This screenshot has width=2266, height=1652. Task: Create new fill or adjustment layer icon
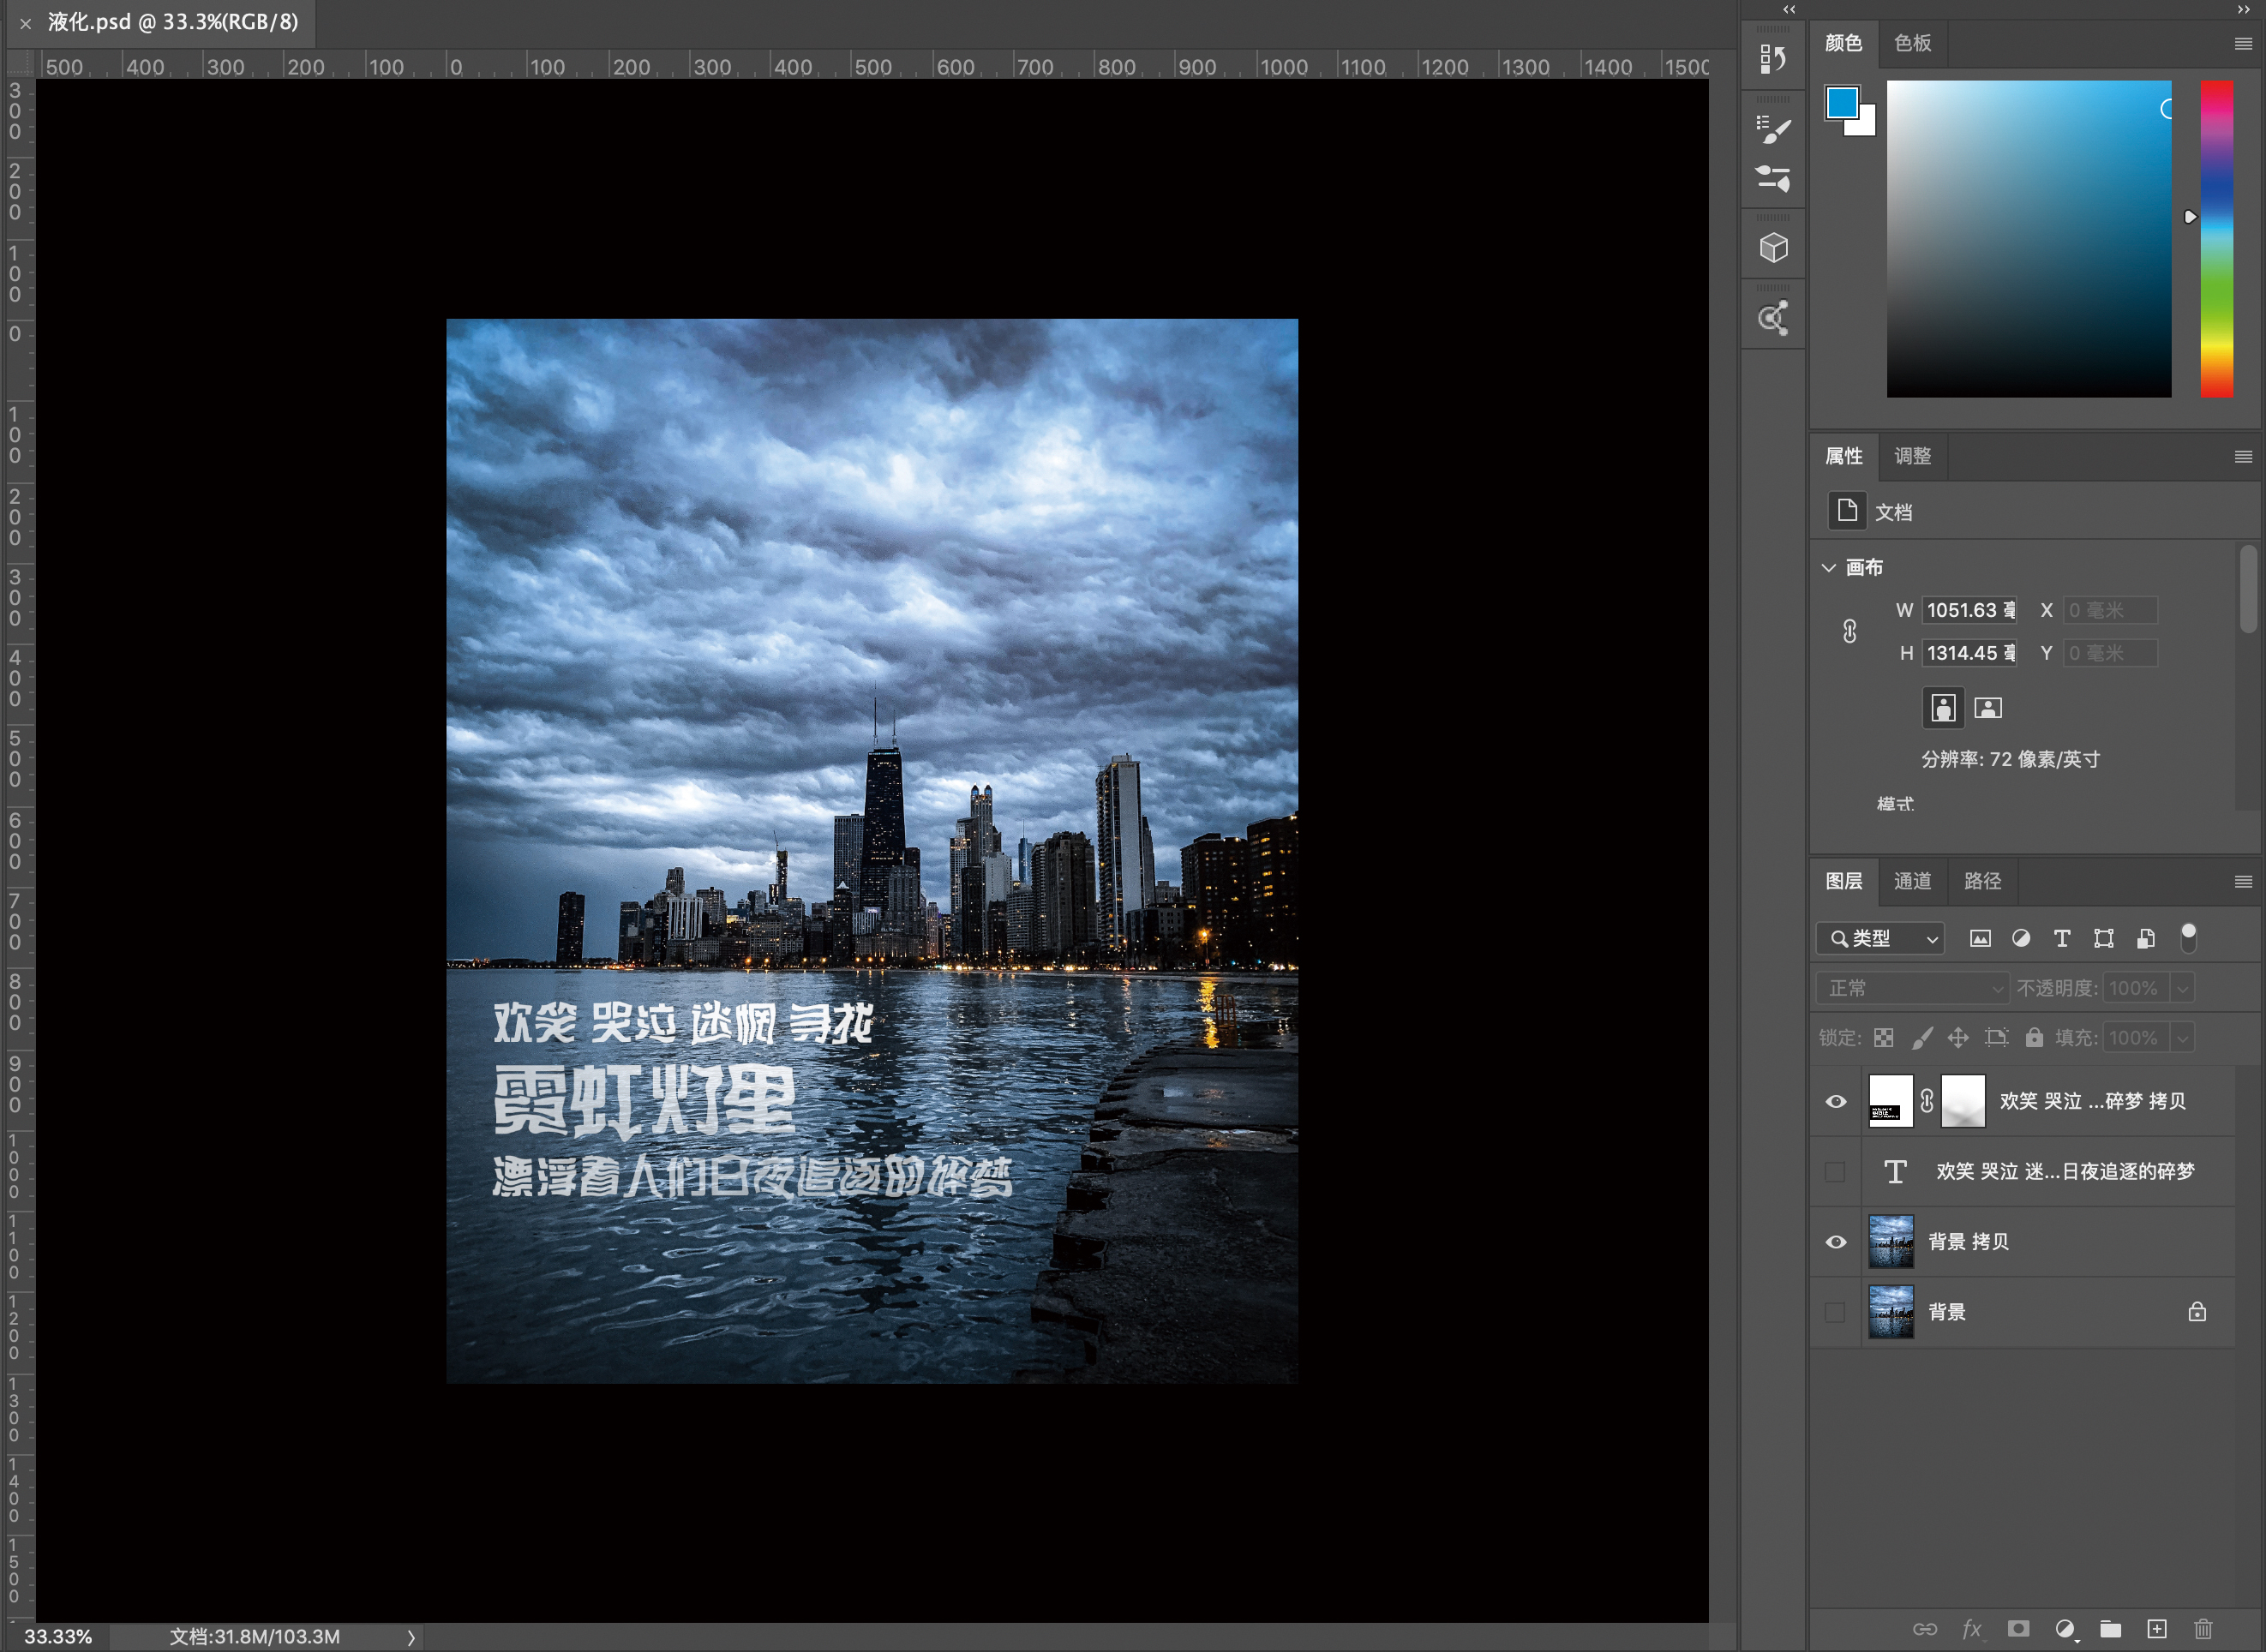tap(2065, 1629)
